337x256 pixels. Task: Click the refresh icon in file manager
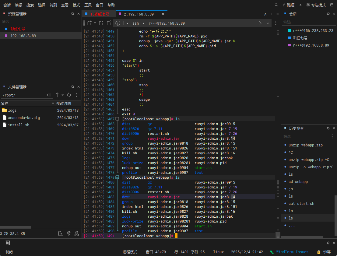click(x=69, y=95)
